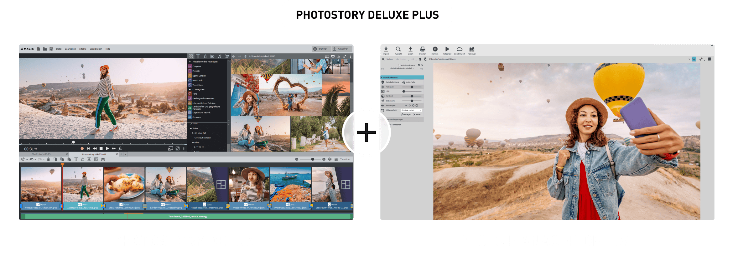Collapse the Privat folder
This screenshot has height=263, width=733.
[193, 143]
